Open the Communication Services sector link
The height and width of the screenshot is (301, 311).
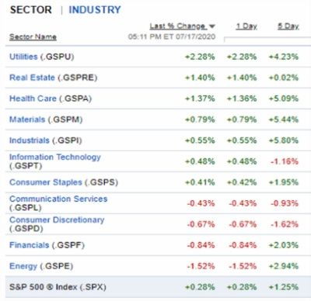click(x=58, y=199)
